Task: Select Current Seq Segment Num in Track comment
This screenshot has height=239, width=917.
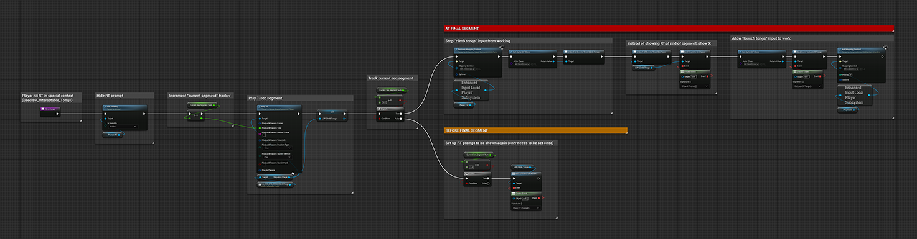Action: (x=392, y=90)
